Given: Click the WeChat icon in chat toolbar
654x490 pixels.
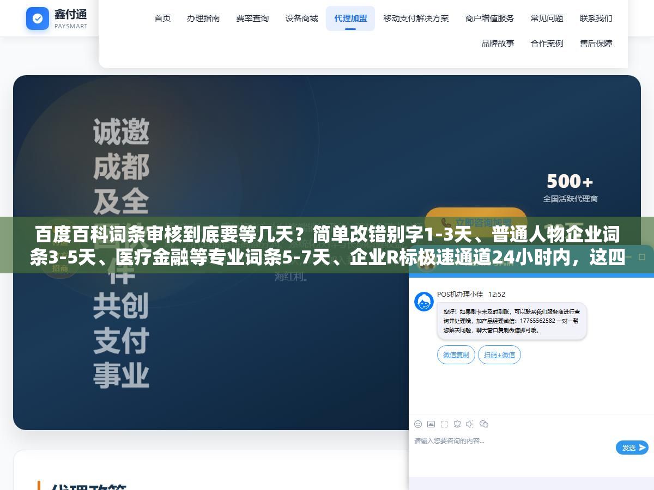Looking at the screenshot, I should click(484, 424).
